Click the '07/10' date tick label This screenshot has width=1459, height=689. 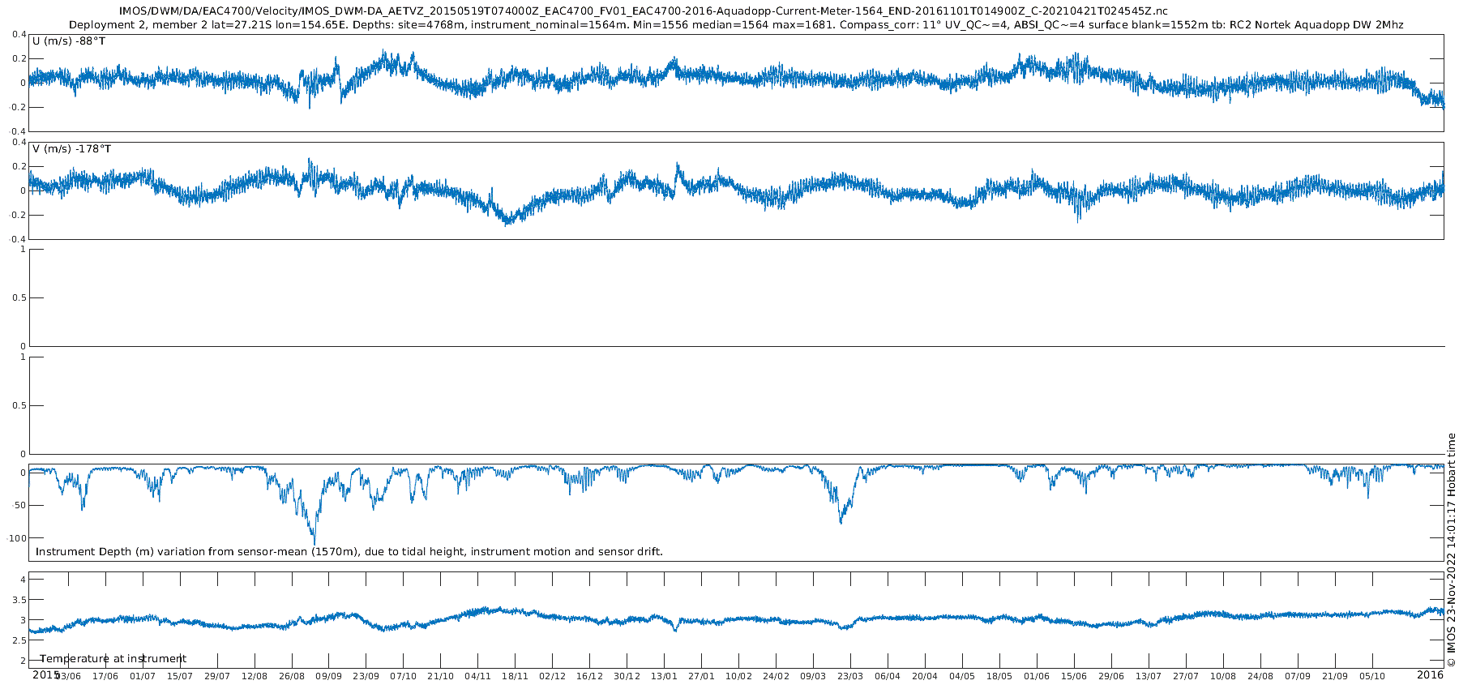[x=404, y=676]
